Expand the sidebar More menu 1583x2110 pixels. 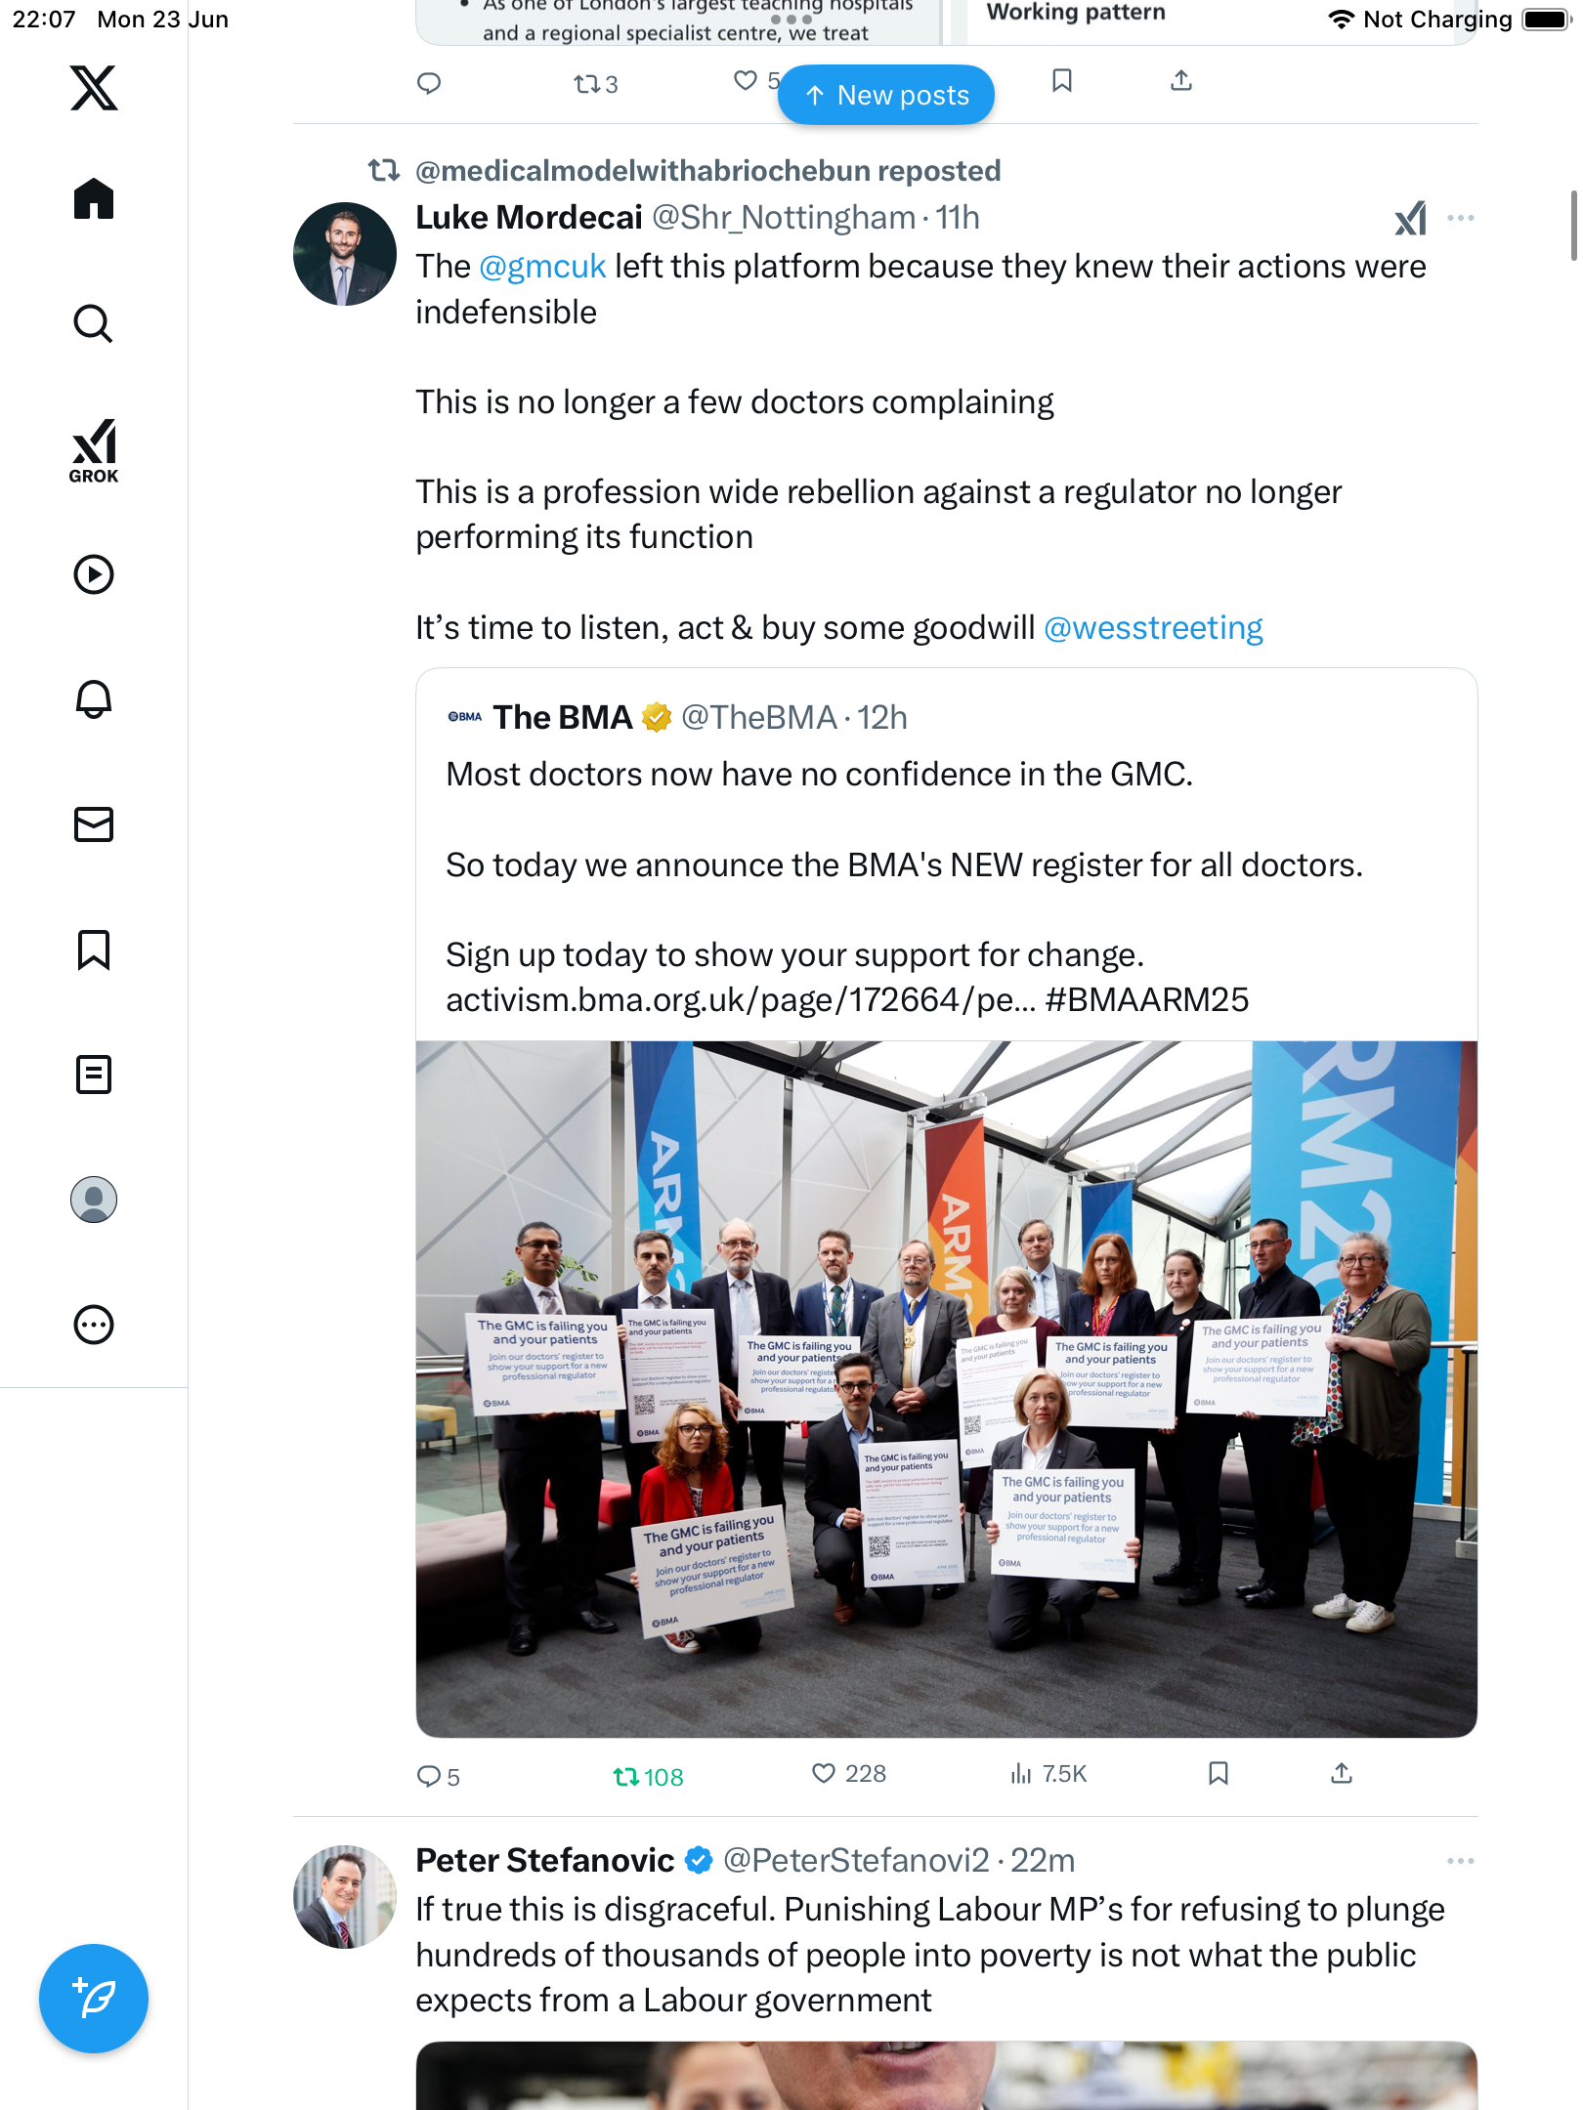[x=94, y=1325]
